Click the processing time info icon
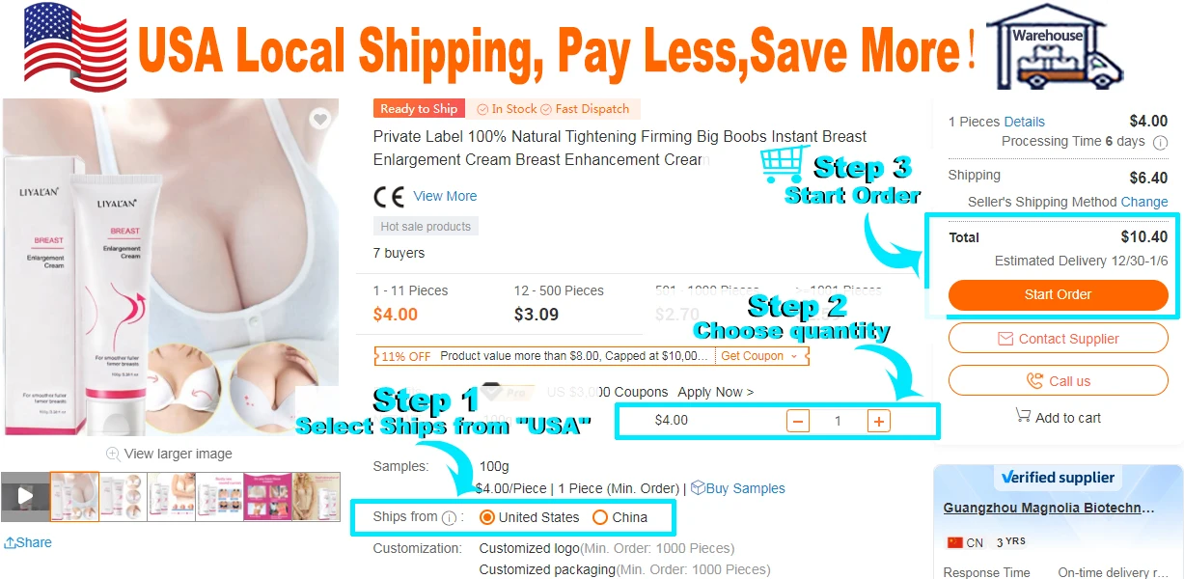The height and width of the screenshot is (579, 1184). (x=1160, y=142)
